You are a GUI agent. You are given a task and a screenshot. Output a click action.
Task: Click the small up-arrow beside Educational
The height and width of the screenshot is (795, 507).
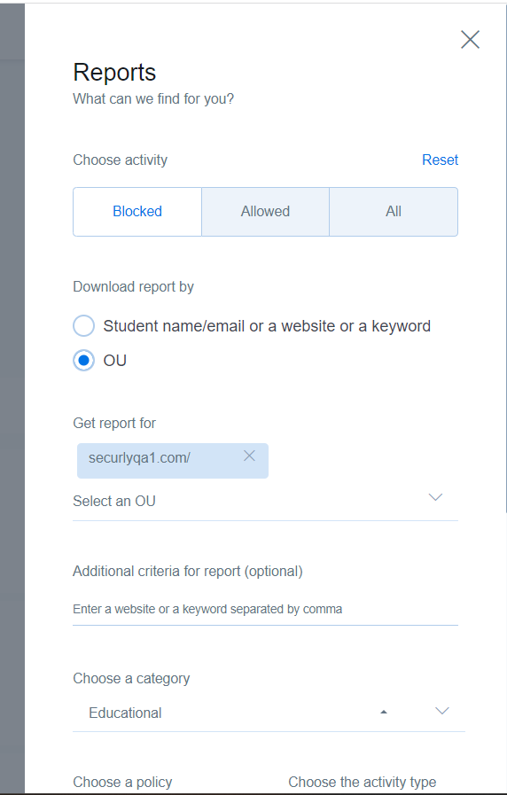click(x=384, y=712)
